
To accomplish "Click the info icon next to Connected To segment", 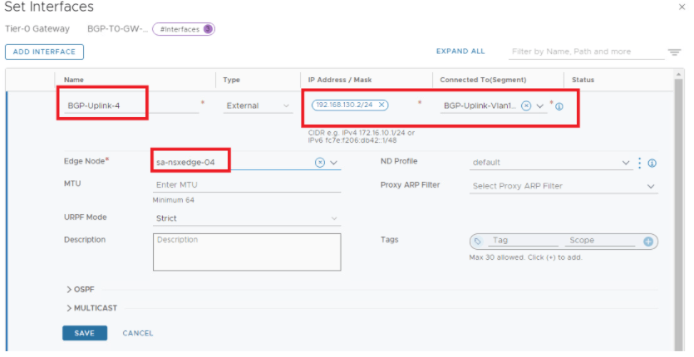I will coord(559,107).
